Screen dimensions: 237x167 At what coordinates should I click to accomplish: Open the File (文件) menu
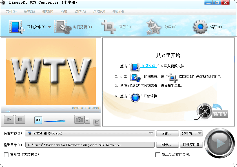coord(11,12)
